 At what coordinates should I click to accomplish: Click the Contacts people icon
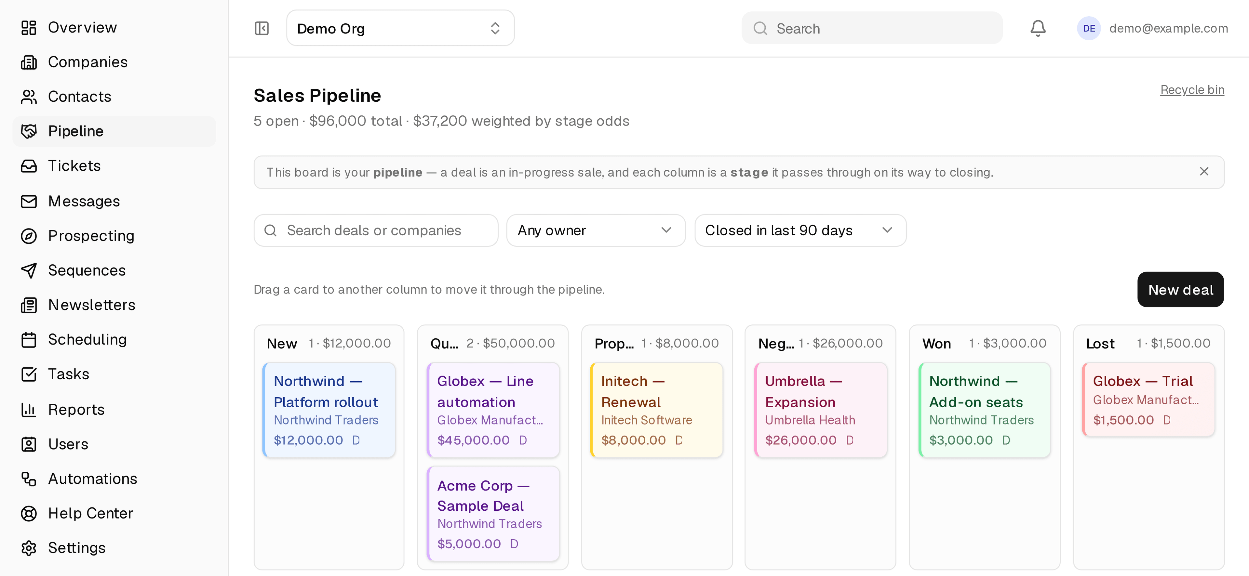coord(29,97)
